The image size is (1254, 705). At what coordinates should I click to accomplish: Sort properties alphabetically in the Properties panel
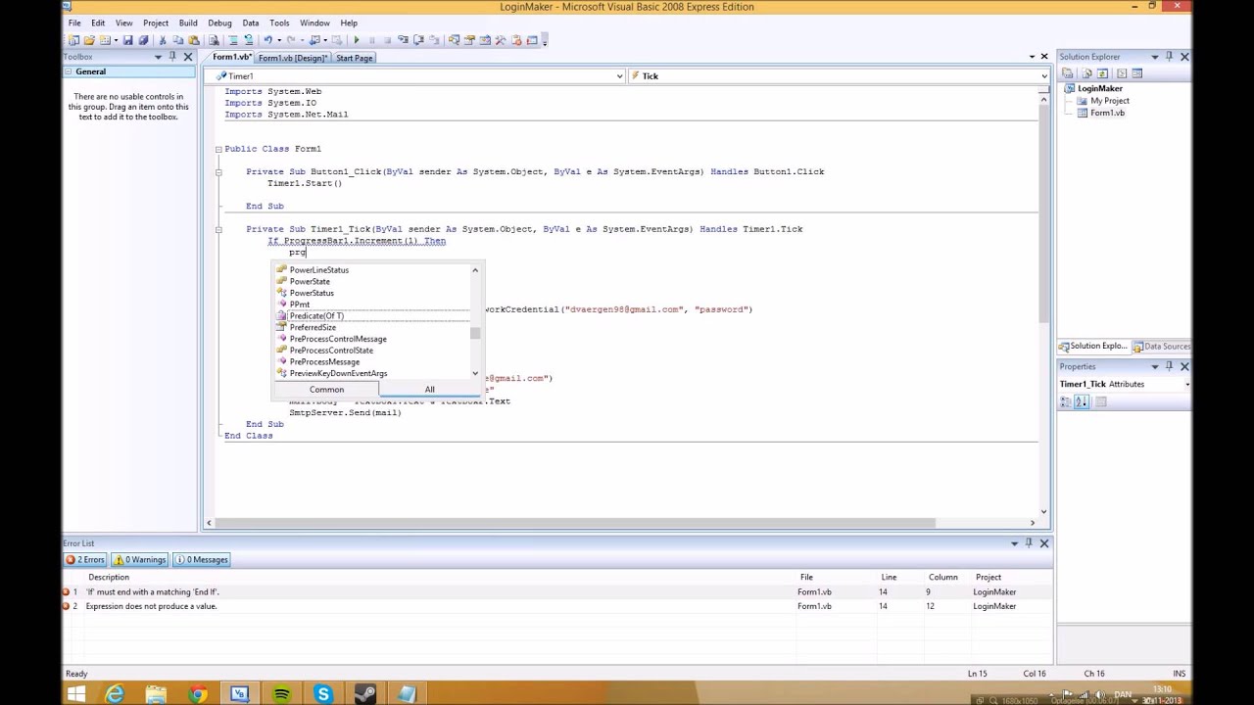pos(1083,401)
